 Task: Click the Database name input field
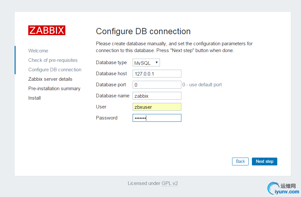157,96
